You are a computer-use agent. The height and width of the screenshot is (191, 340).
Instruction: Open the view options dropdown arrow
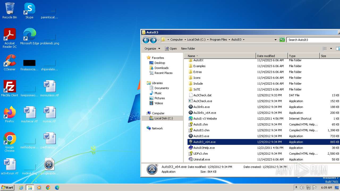(x=331, y=49)
